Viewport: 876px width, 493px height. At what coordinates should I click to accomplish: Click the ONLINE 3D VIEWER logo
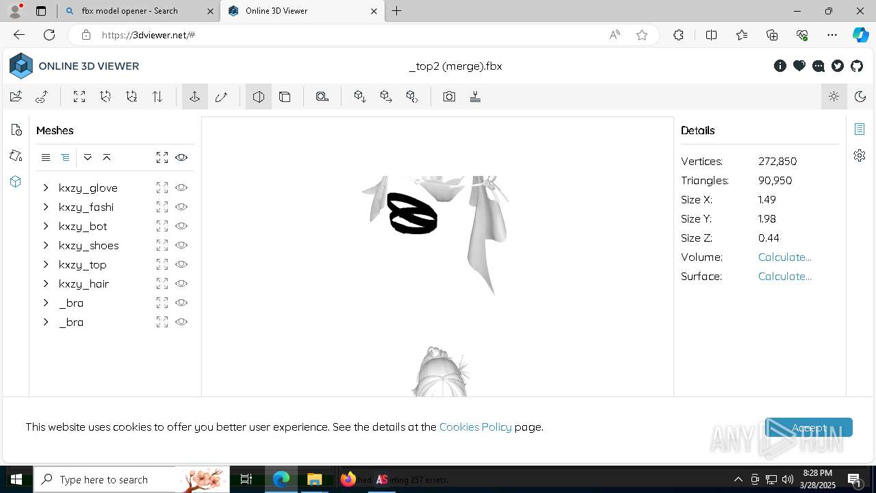pos(74,66)
